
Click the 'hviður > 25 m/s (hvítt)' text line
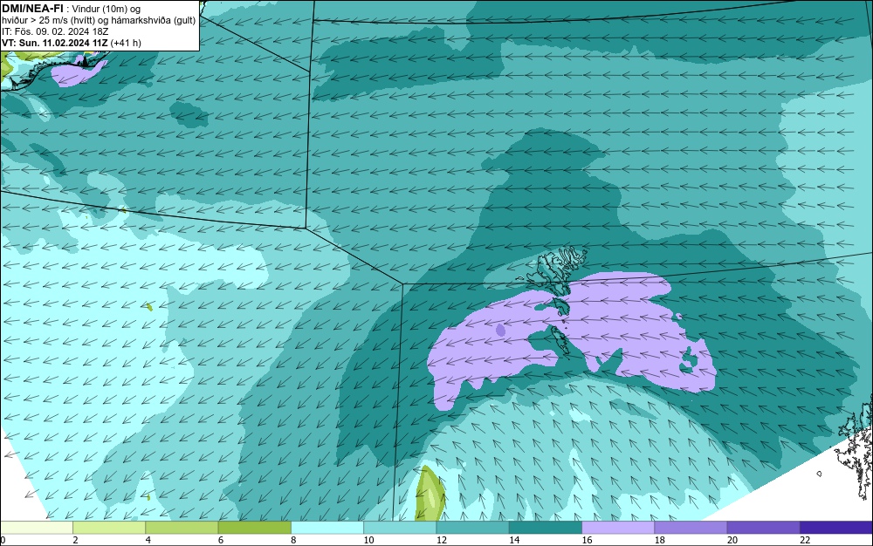tap(47, 21)
